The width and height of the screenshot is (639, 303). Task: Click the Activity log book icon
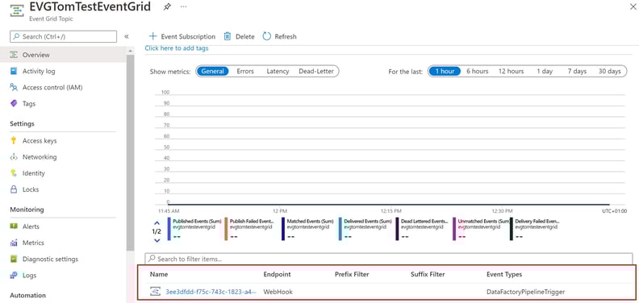14,71
